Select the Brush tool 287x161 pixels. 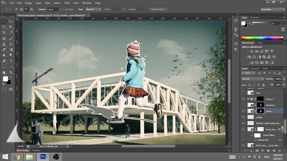[x=11, y=38]
